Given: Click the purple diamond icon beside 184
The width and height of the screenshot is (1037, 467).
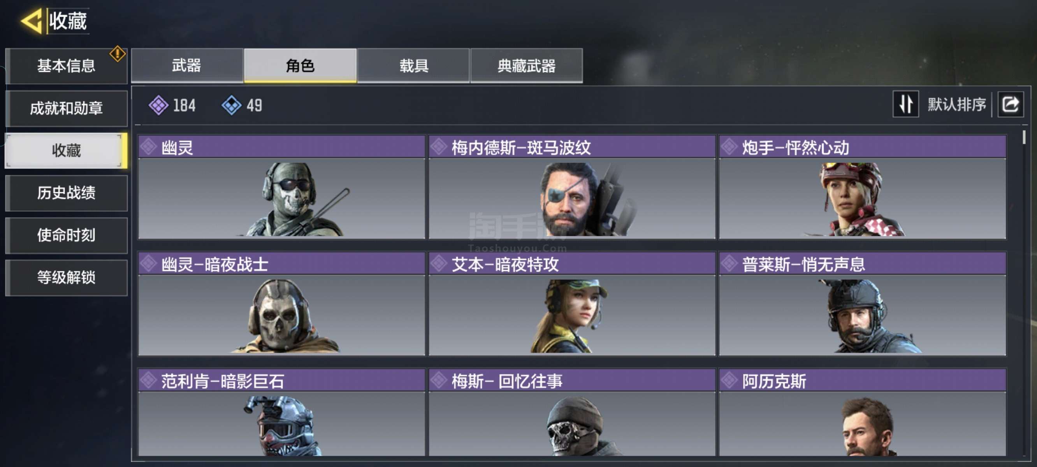Looking at the screenshot, I should pos(158,105).
